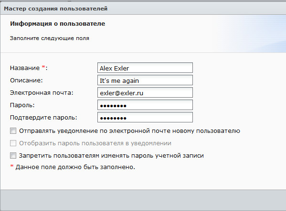Enable the email notification checkbox for new user

(x=13, y=131)
